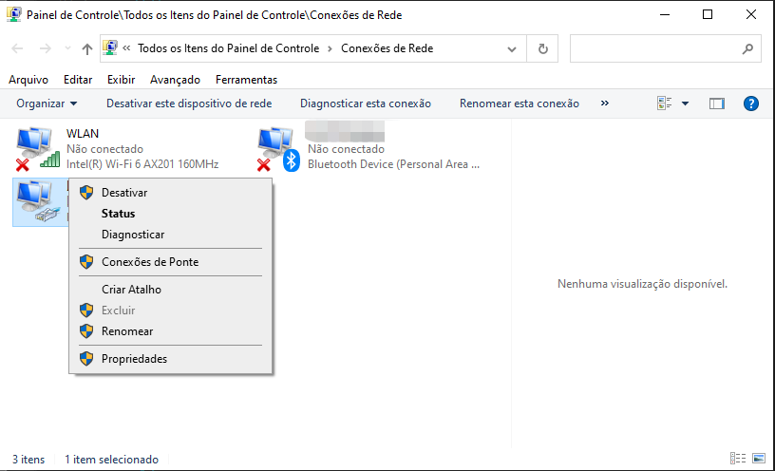Click the change view icon
The width and height of the screenshot is (775, 471).
664,104
